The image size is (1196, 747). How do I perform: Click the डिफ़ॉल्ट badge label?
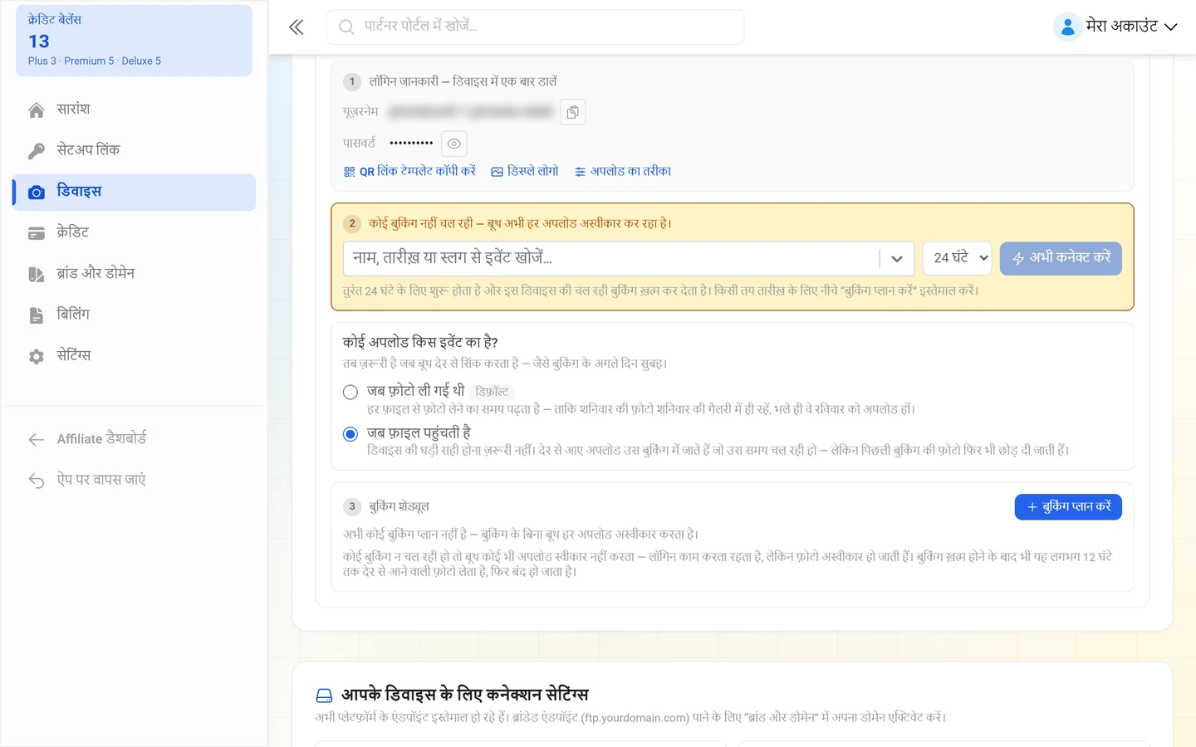[492, 392]
